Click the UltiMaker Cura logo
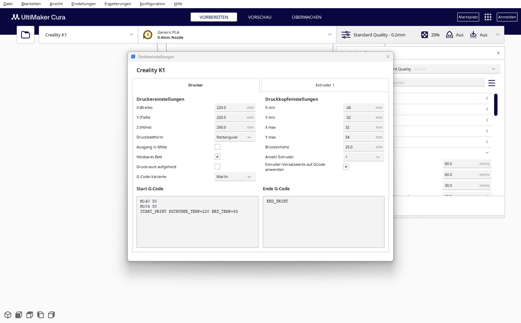 [x=38, y=17]
